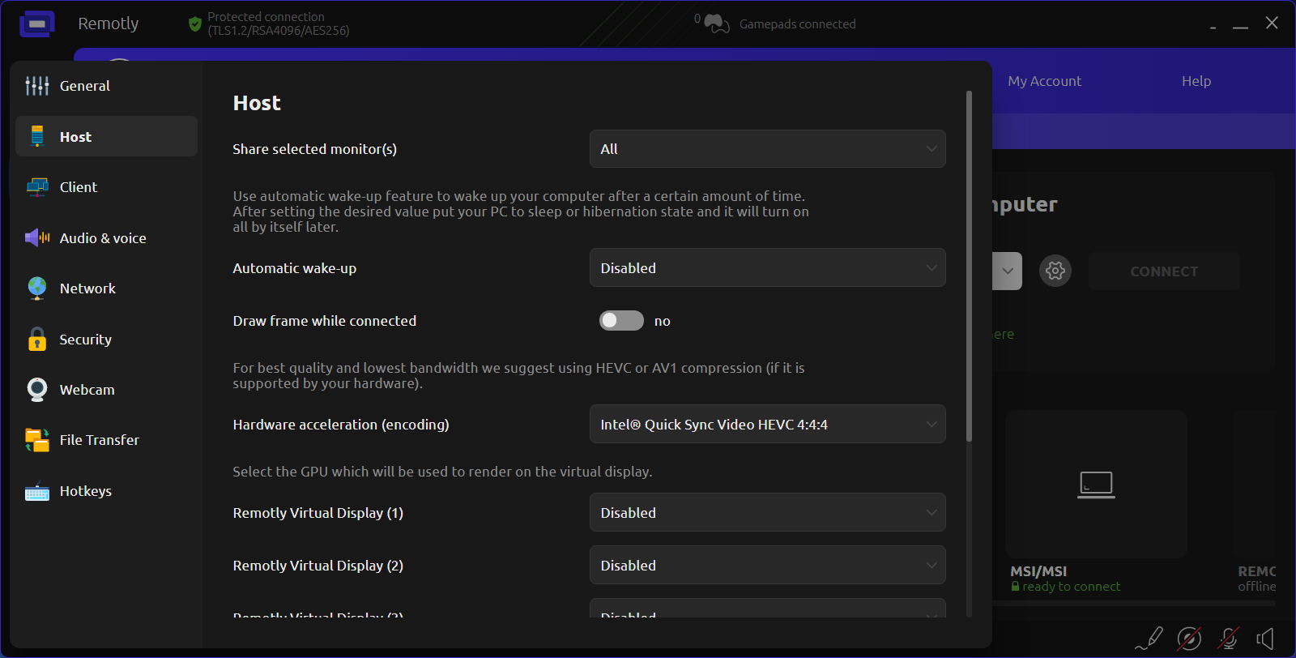
Task: Open the General settings section
Action: tap(84, 86)
